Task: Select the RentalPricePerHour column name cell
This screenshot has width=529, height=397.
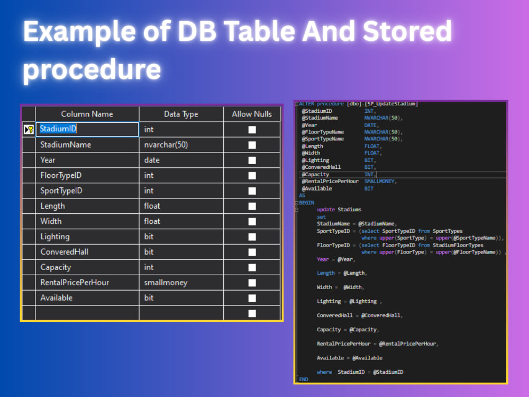Action: [x=87, y=283]
